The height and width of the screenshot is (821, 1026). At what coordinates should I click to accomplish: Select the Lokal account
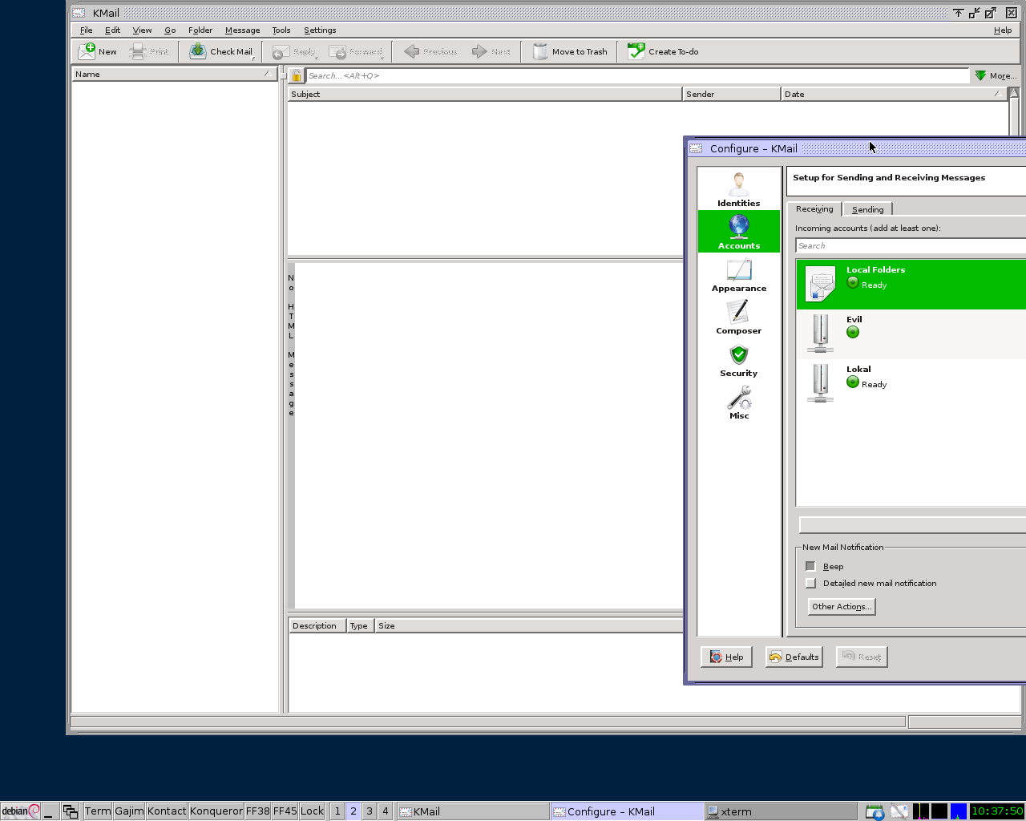(911, 383)
